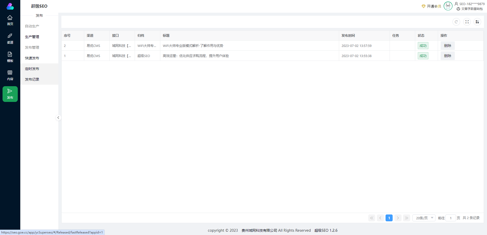The height and width of the screenshot is (235, 487).
Task: Go to last page double-arrow
Action: 406,218
